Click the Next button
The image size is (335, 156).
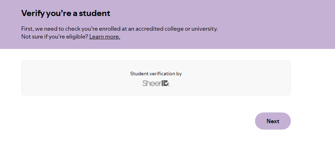[x=273, y=121]
